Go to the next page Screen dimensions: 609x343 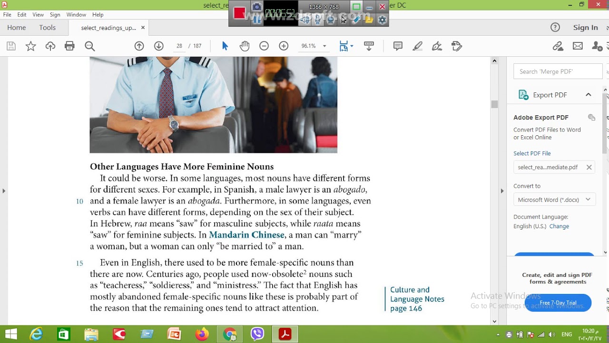click(x=159, y=46)
